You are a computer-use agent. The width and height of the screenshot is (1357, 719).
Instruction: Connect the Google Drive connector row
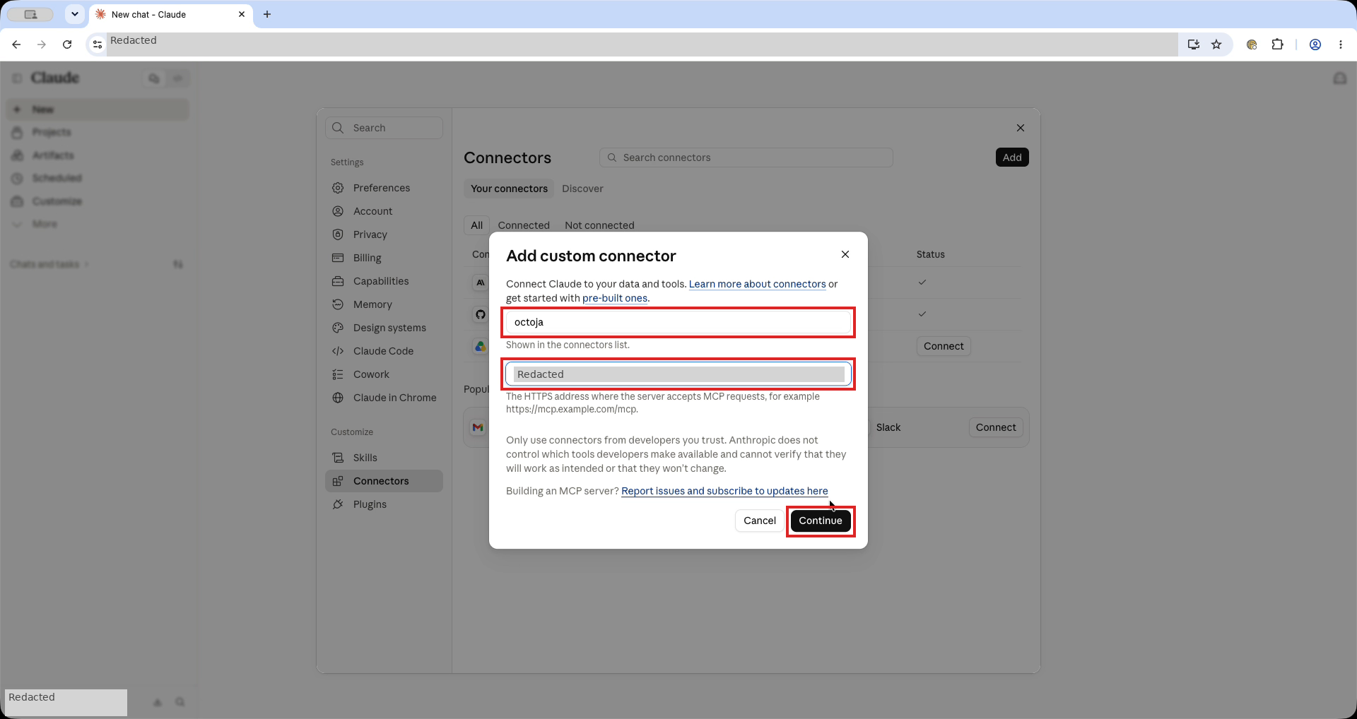coord(943,346)
